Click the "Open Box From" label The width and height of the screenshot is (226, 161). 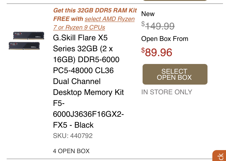click(165, 39)
